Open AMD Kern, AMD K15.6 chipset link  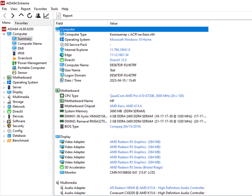point(126,106)
